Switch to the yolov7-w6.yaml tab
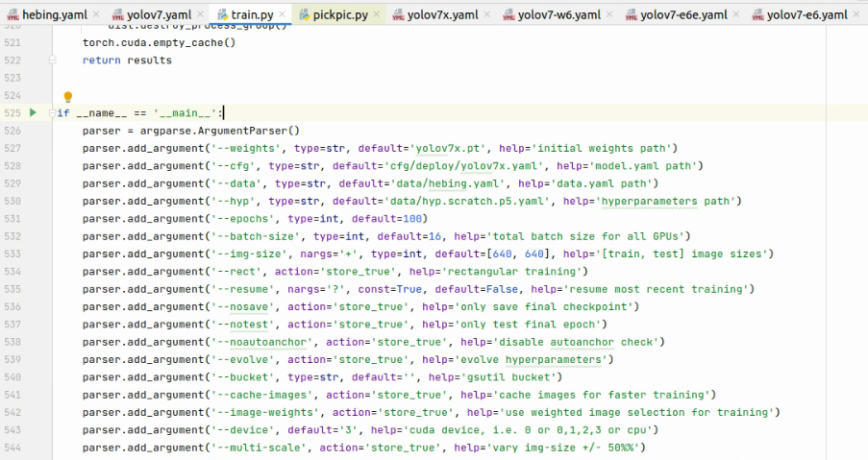868x460 pixels. point(559,14)
